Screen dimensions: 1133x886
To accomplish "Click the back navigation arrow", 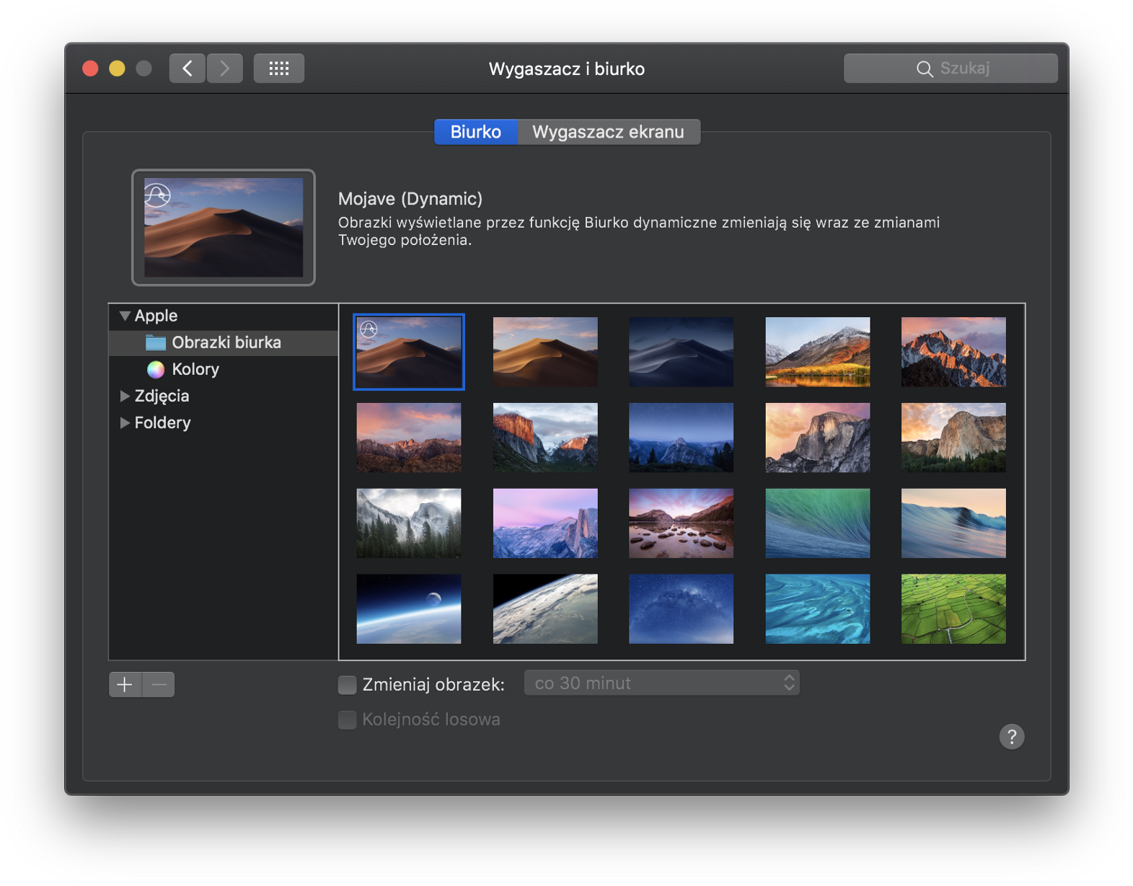I will click(x=188, y=68).
